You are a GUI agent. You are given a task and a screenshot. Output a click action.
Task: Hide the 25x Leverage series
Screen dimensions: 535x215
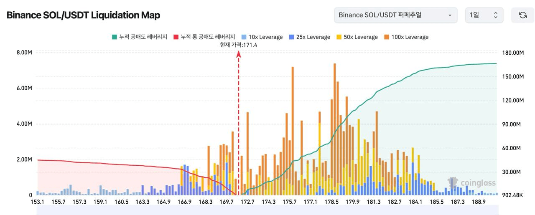309,37
